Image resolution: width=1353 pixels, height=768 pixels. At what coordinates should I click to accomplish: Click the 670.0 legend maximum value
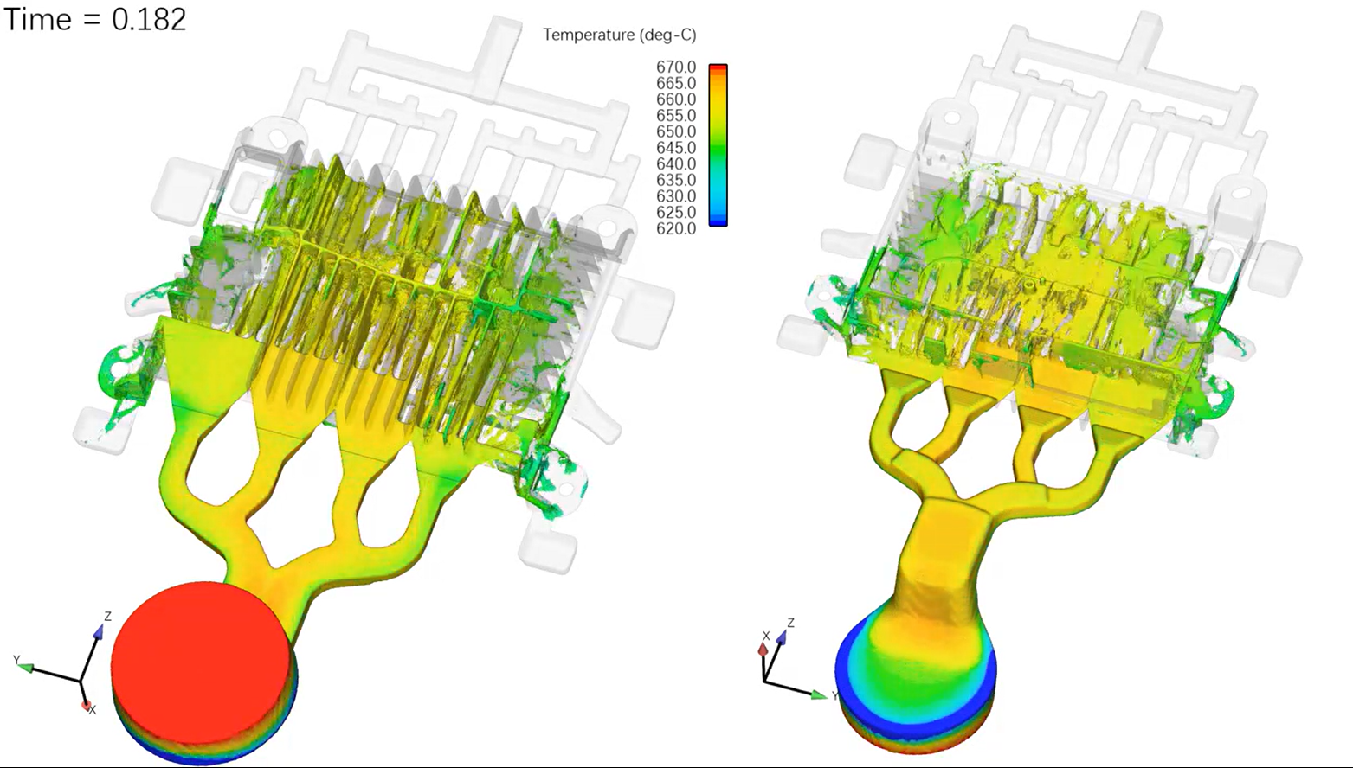(x=676, y=67)
